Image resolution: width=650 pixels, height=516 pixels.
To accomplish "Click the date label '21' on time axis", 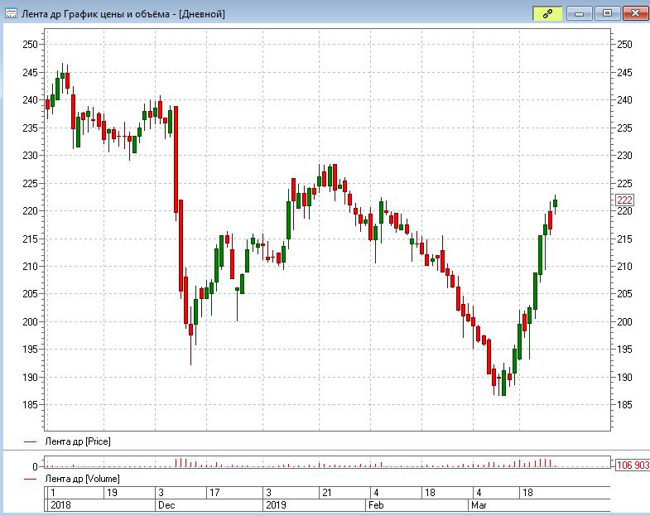I will (327, 493).
